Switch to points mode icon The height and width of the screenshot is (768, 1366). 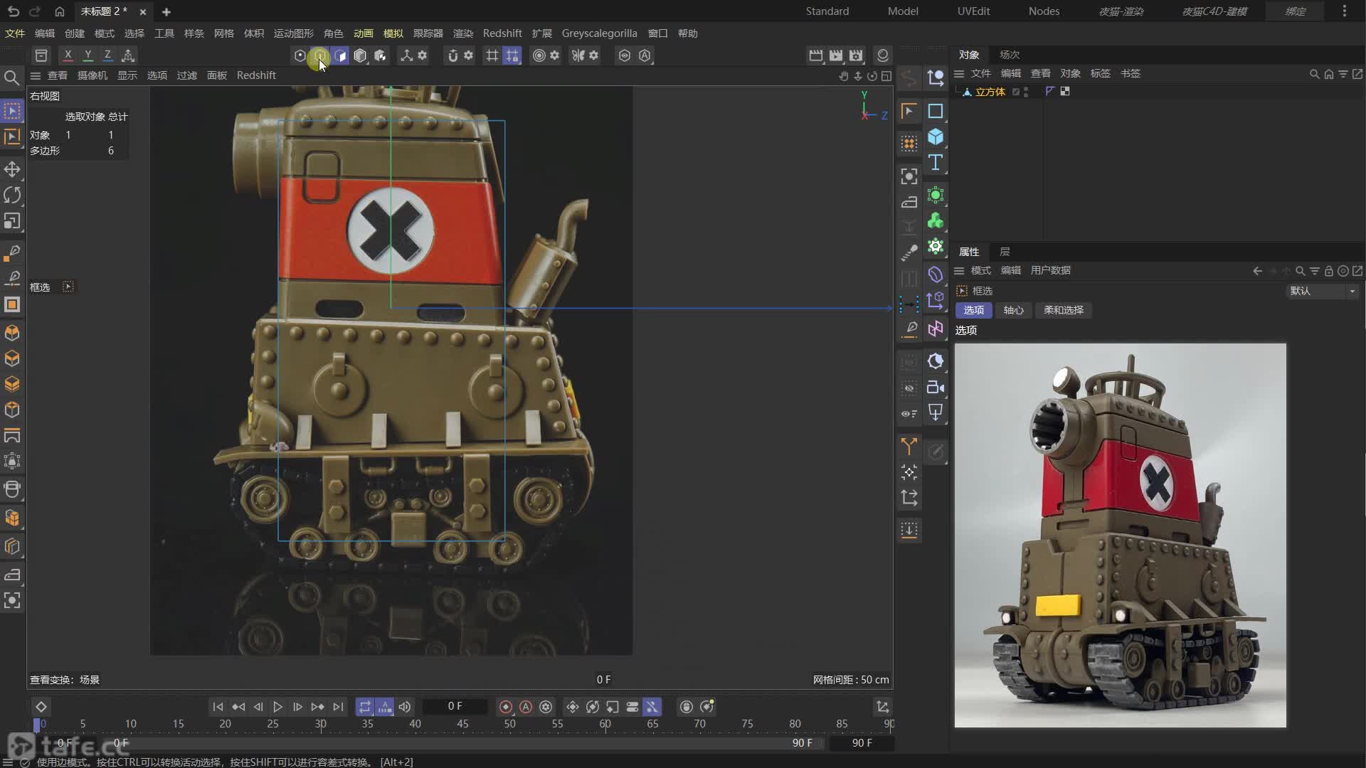[x=300, y=55]
